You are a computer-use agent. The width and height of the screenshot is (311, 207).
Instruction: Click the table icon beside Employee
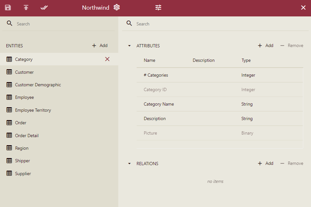tap(9, 97)
